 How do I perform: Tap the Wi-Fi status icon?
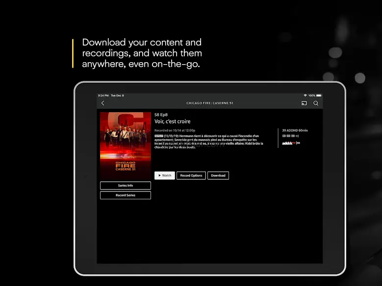coord(305,95)
